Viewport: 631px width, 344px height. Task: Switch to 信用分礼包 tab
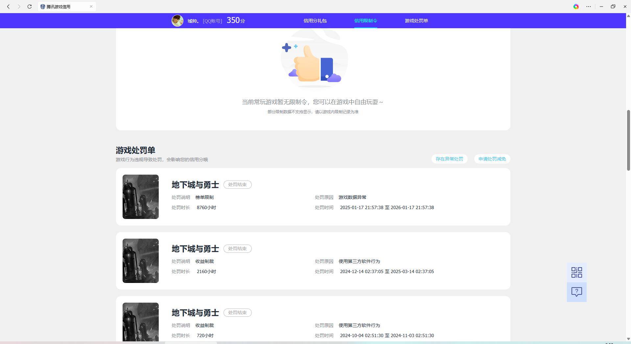[x=315, y=21]
